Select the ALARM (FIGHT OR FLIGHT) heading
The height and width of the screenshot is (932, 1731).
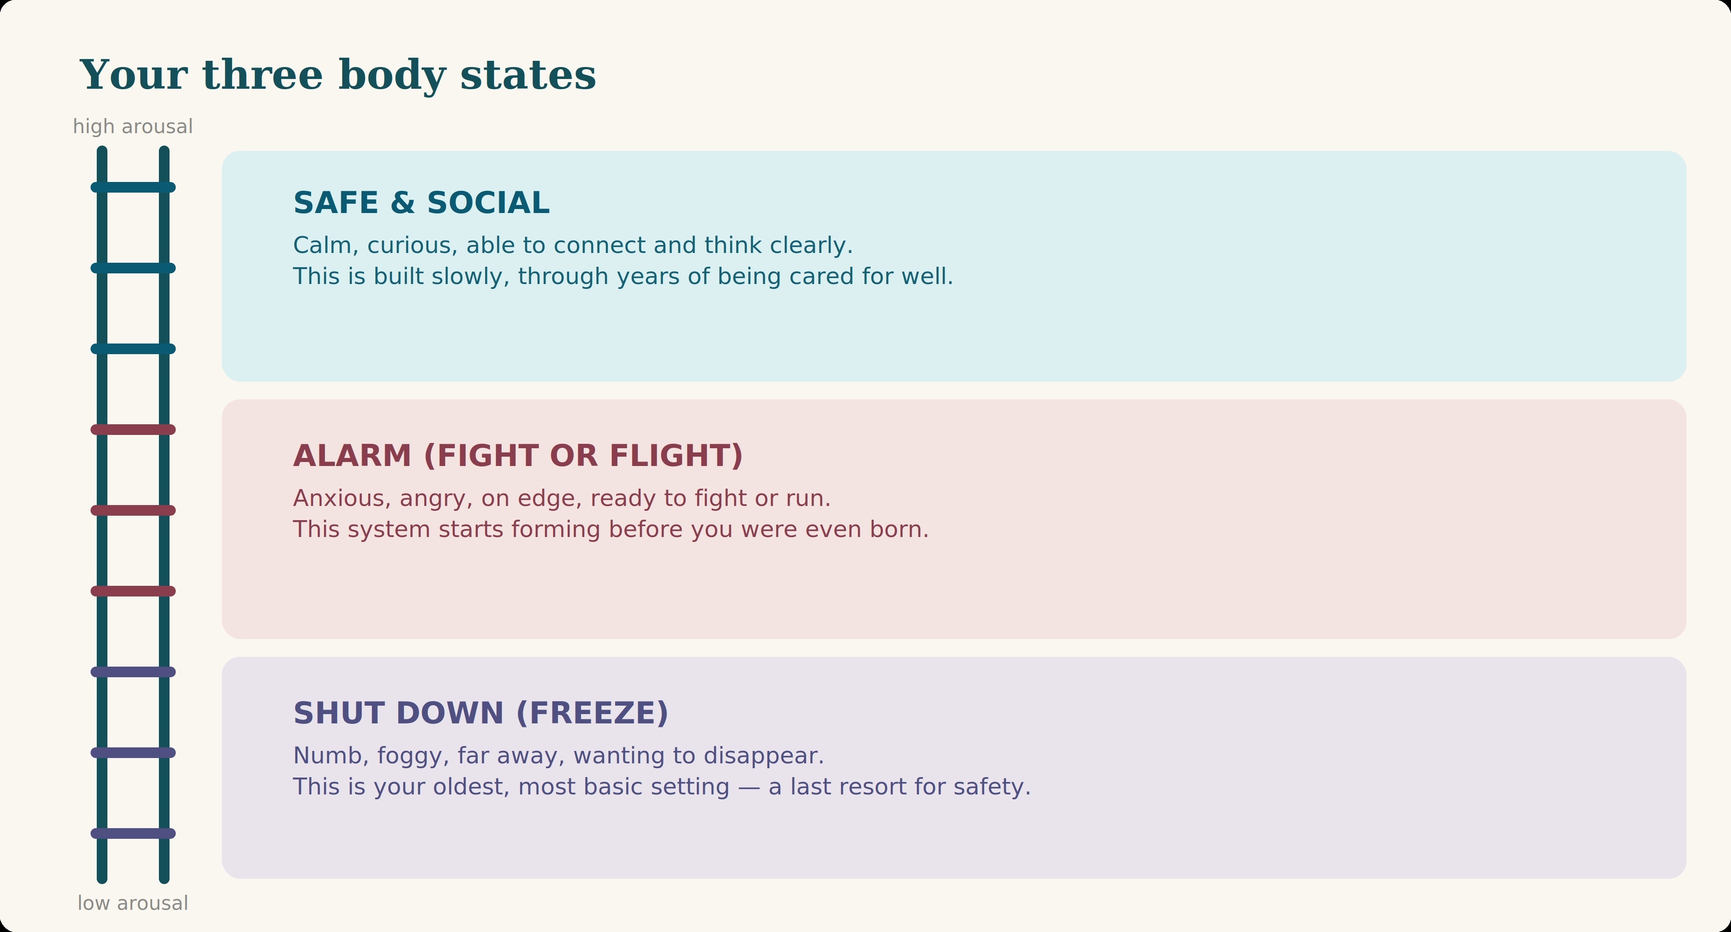click(518, 456)
